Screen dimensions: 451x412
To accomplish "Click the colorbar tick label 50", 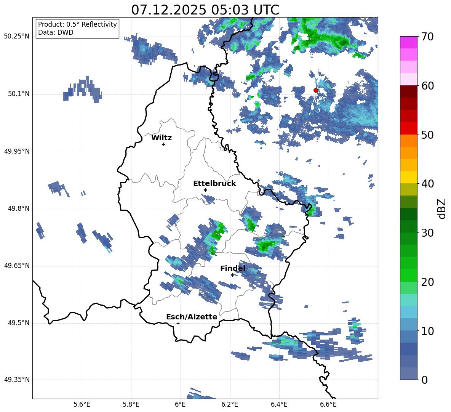I will (427, 135).
